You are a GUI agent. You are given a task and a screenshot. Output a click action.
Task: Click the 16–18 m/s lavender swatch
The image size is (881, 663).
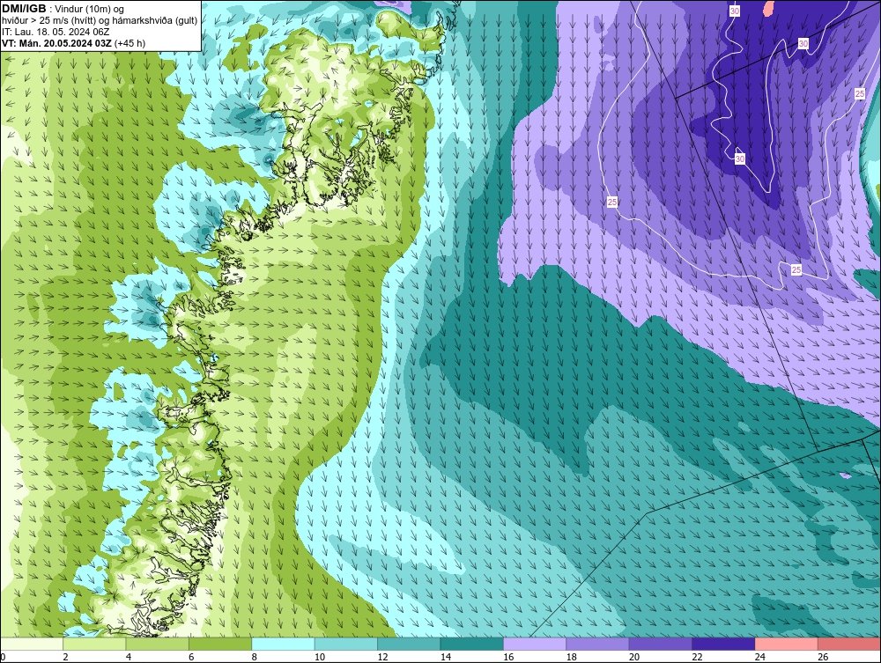(x=535, y=644)
